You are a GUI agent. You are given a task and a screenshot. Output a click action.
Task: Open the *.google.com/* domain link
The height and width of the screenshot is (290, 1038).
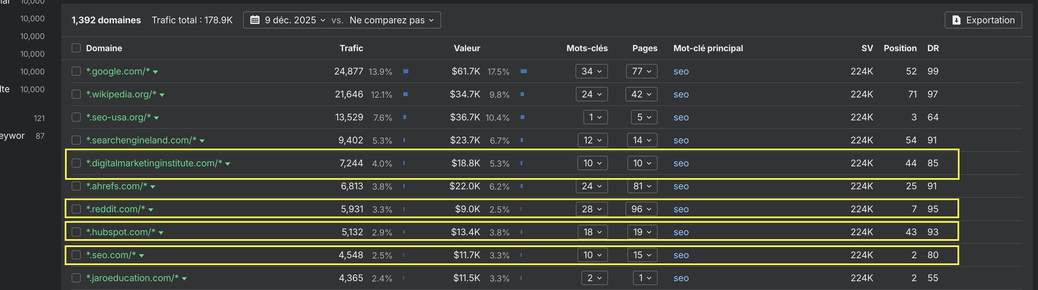pyautogui.click(x=118, y=71)
